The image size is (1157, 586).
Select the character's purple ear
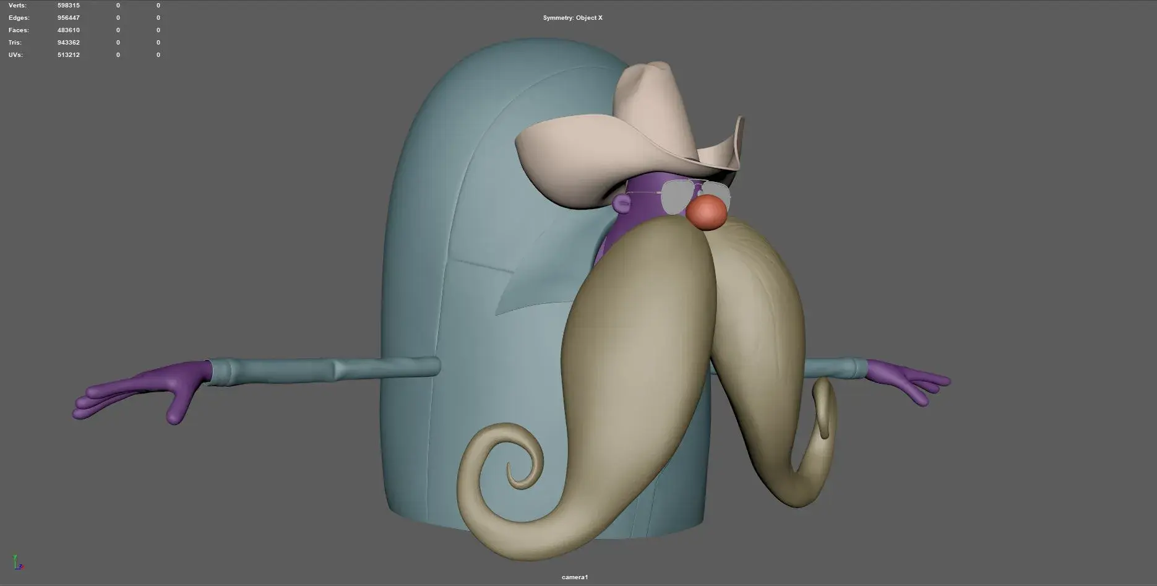coord(621,203)
